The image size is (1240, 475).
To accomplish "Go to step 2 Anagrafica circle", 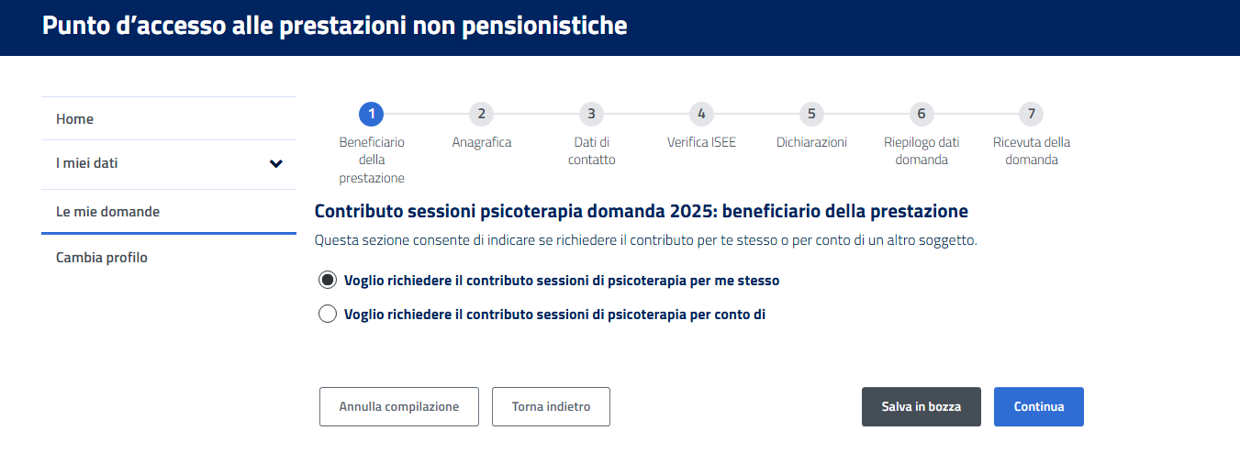I will [481, 114].
